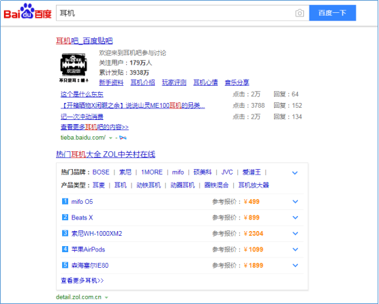Click the rank 5 badge icon
Image resolution: width=379 pixels, height=304 pixels.
pos(65,265)
